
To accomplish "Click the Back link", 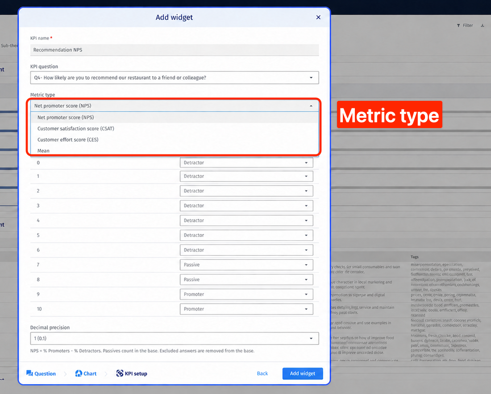I will pos(262,373).
